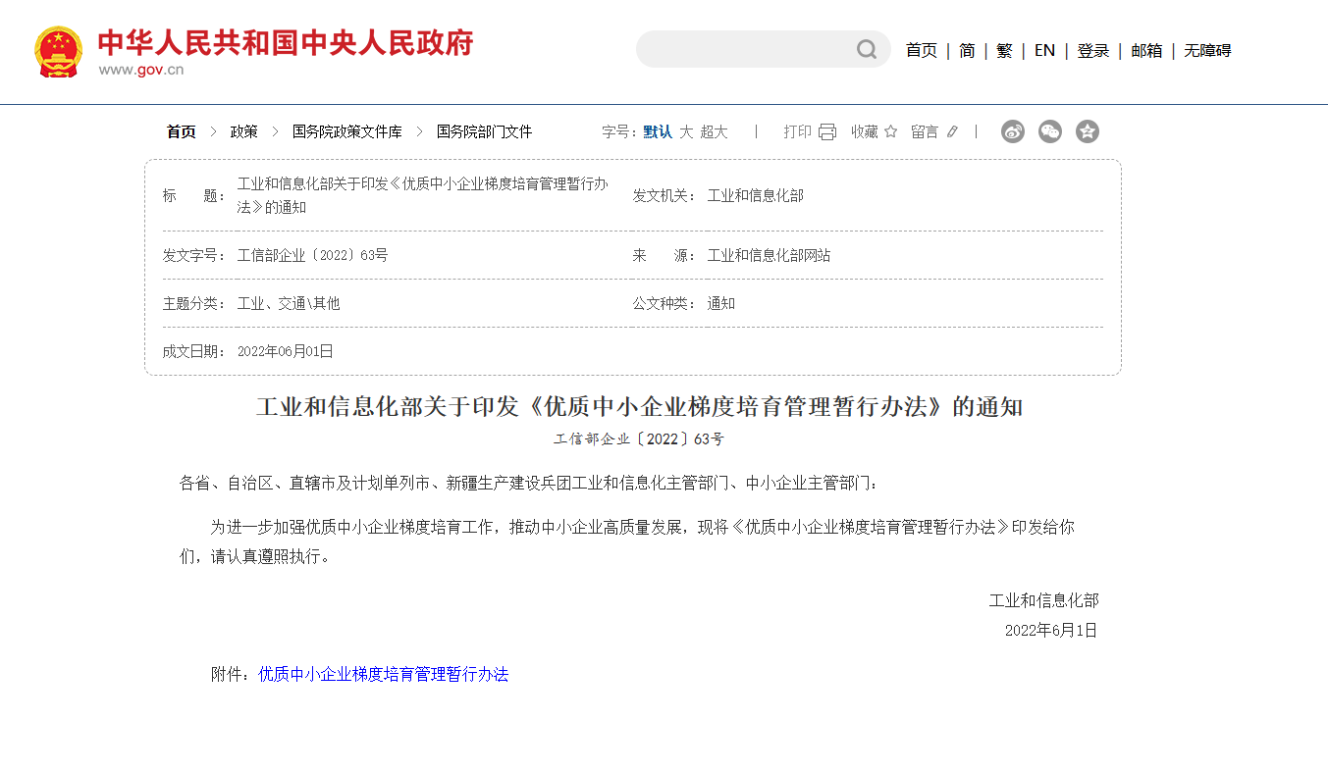Screen dimensions: 1328x773
Task: Open the 登录 login link
Action: [x=1092, y=50]
